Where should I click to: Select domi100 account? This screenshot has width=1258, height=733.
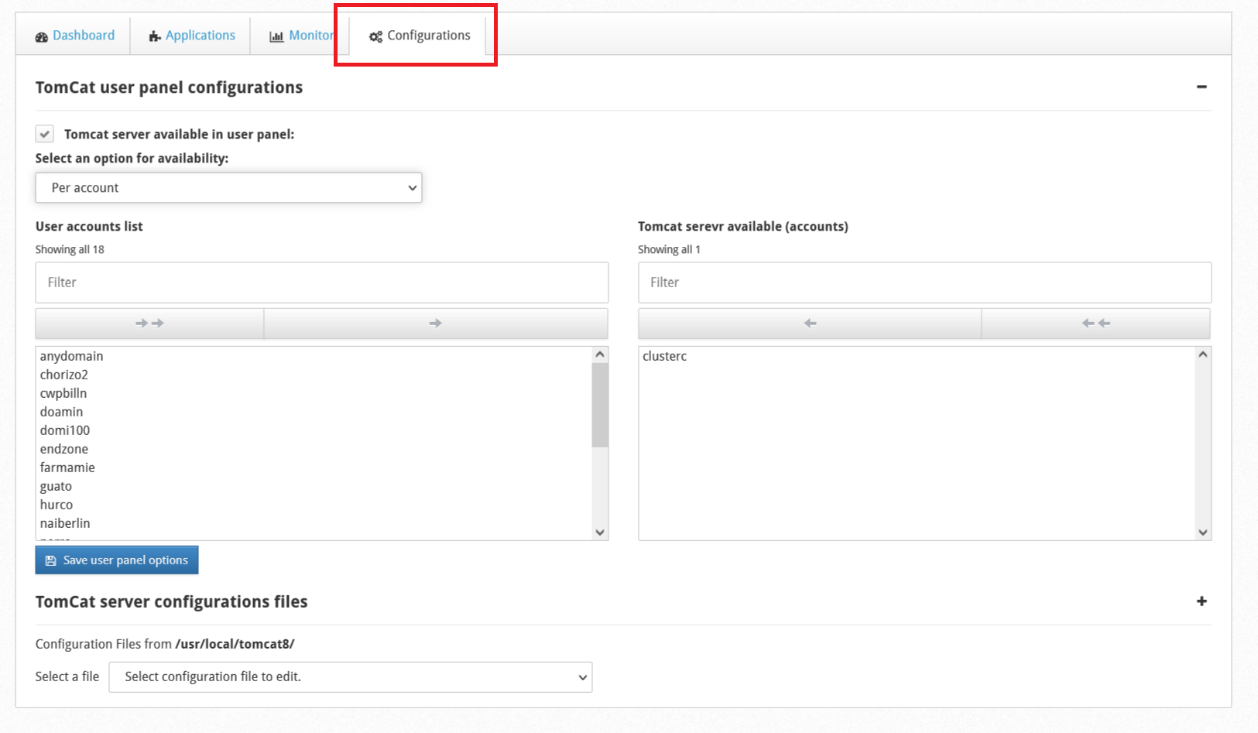(x=65, y=430)
